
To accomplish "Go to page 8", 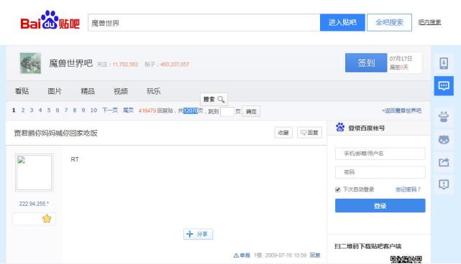I will [x=75, y=110].
